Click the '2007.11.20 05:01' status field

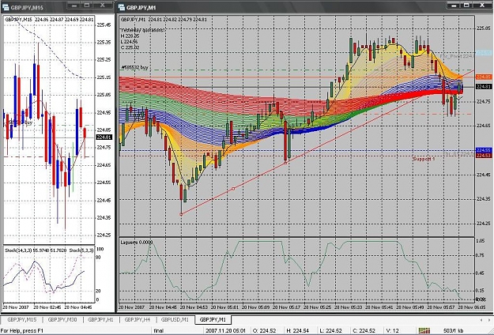(x=227, y=331)
